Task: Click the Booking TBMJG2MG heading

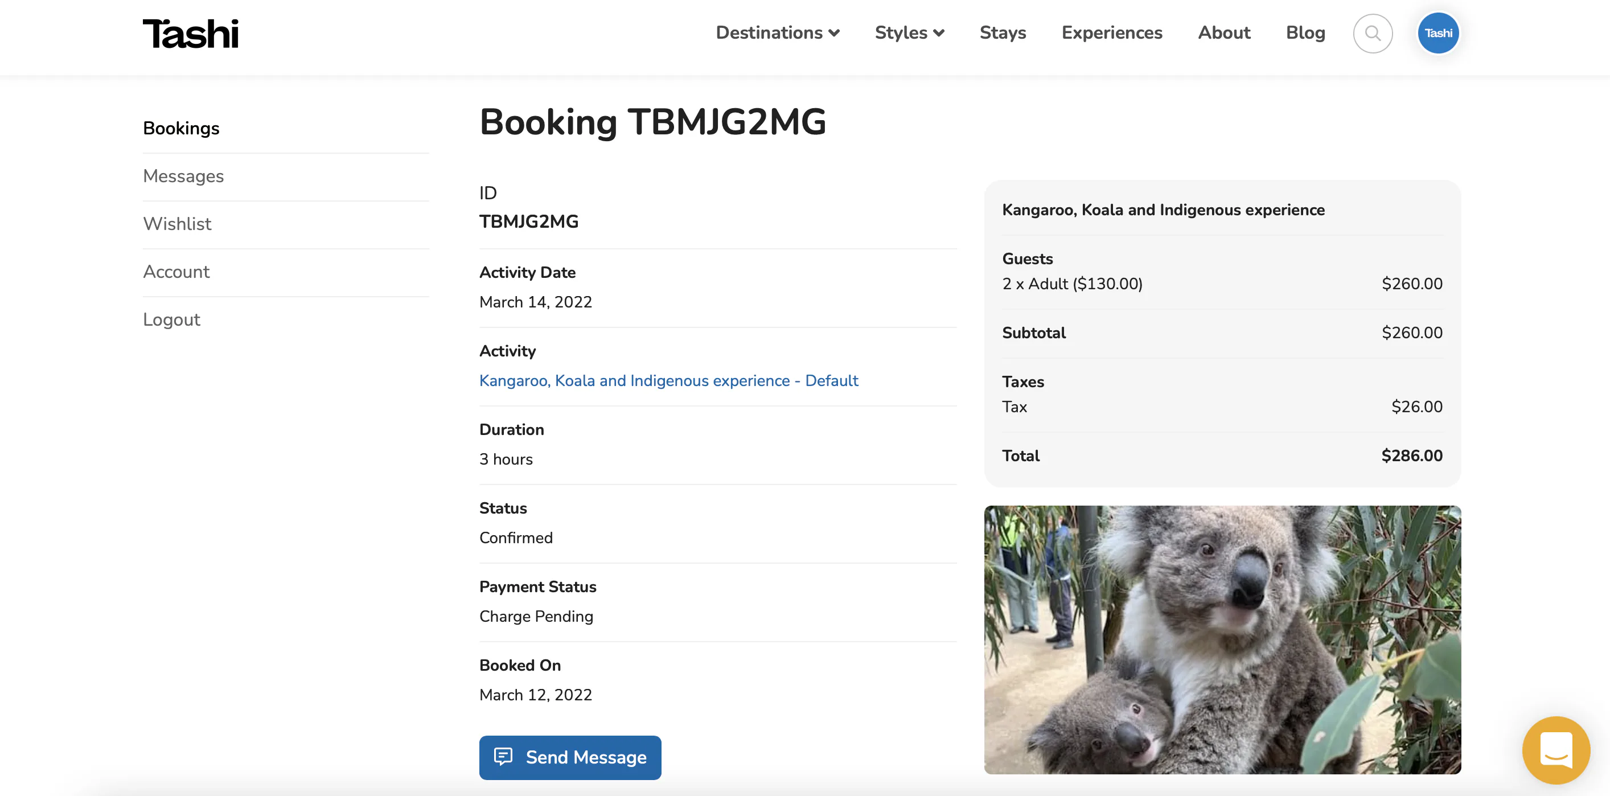Action: coord(652,122)
